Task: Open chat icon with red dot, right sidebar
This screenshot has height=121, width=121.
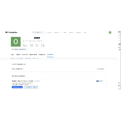Action: click(x=119, y=44)
